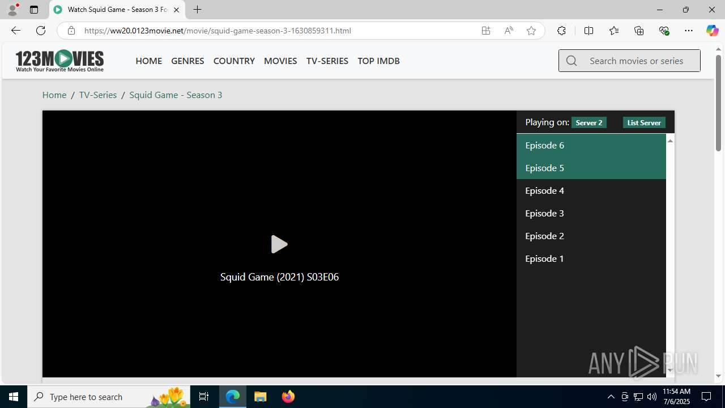Select Episode 2 in the list
Image resolution: width=725 pixels, height=408 pixels.
(x=591, y=236)
